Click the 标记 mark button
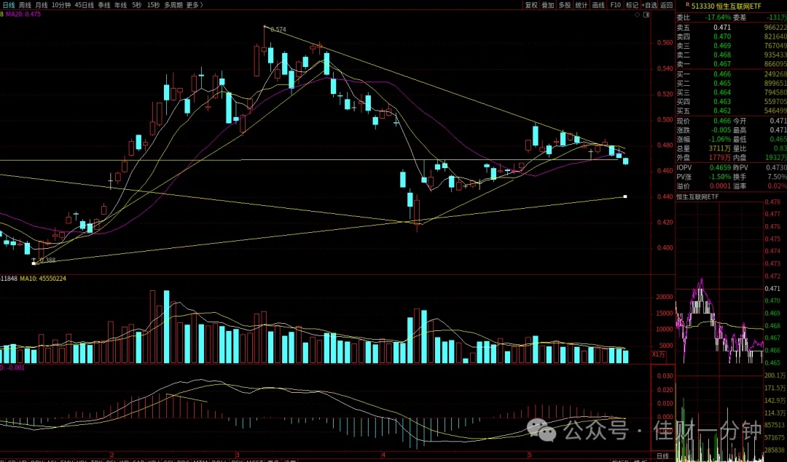787x462 pixels. pos(632,5)
